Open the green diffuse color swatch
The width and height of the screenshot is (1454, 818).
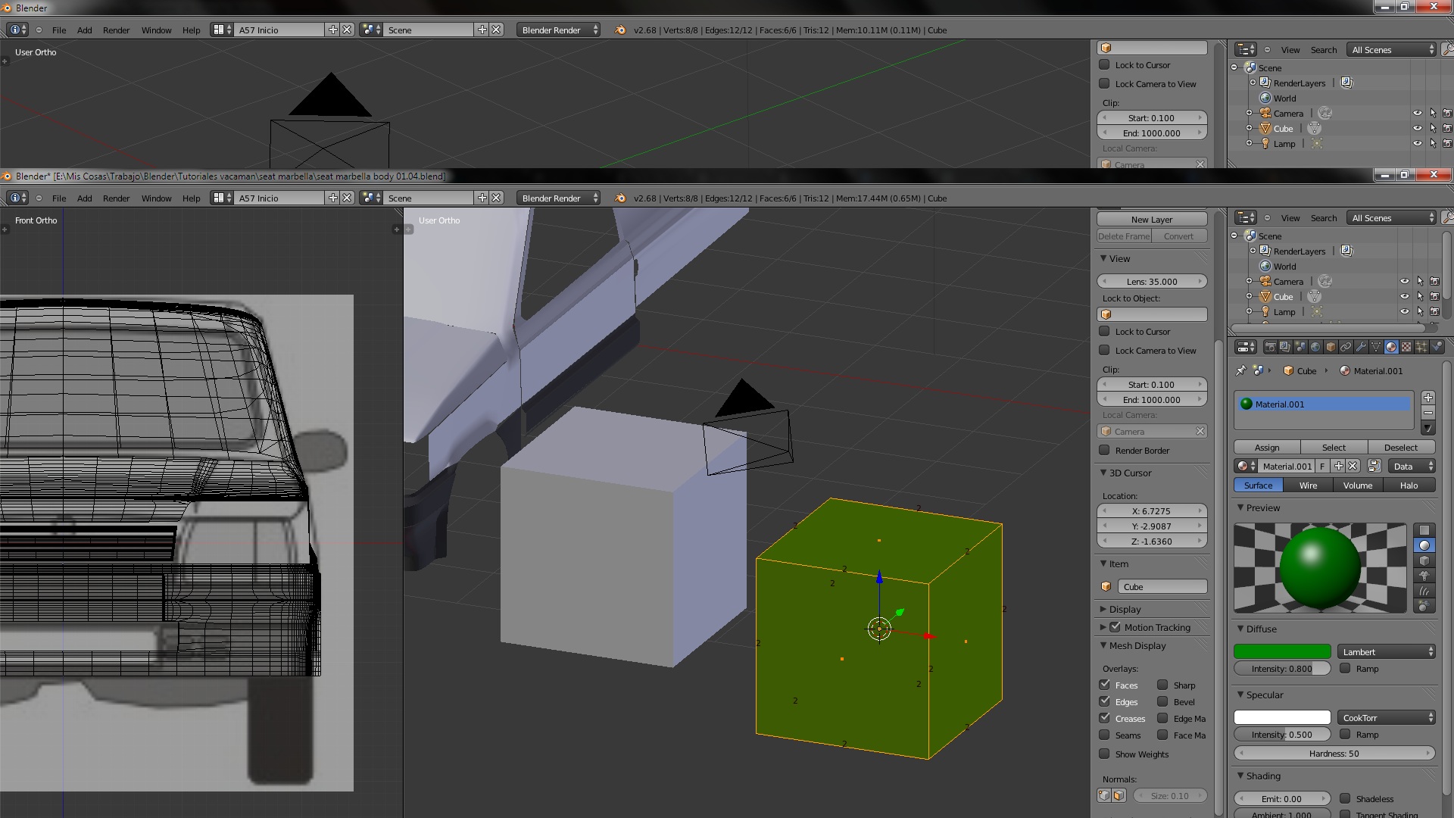[x=1281, y=651]
